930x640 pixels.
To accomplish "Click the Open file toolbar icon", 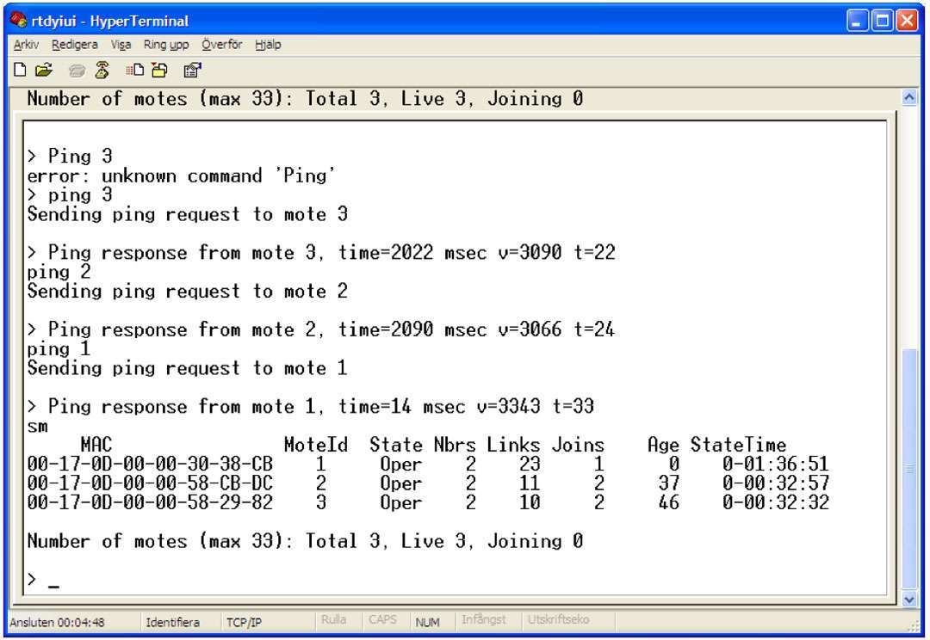I will point(43,70).
